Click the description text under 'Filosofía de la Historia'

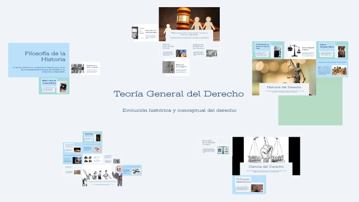click(39, 69)
